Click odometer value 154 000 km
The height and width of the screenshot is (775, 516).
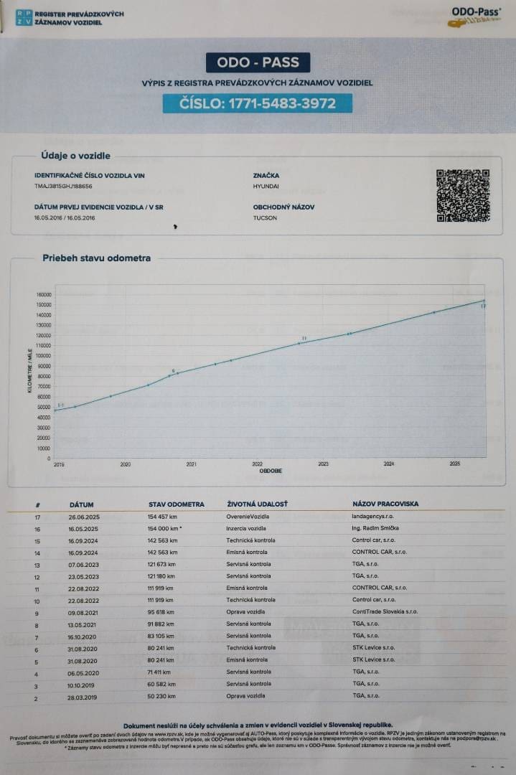(x=163, y=528)
